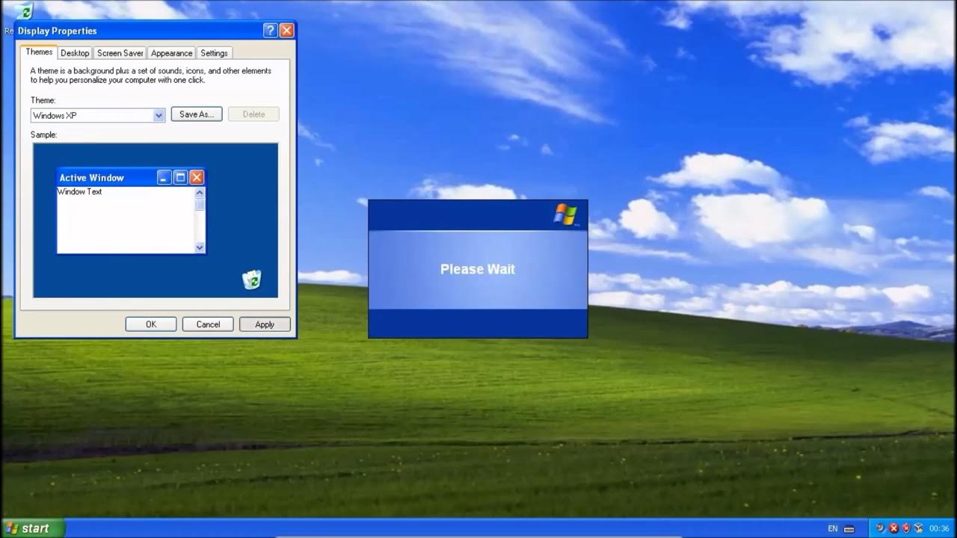Click the Save As... button
957x538 pixels.
point(197,114)
